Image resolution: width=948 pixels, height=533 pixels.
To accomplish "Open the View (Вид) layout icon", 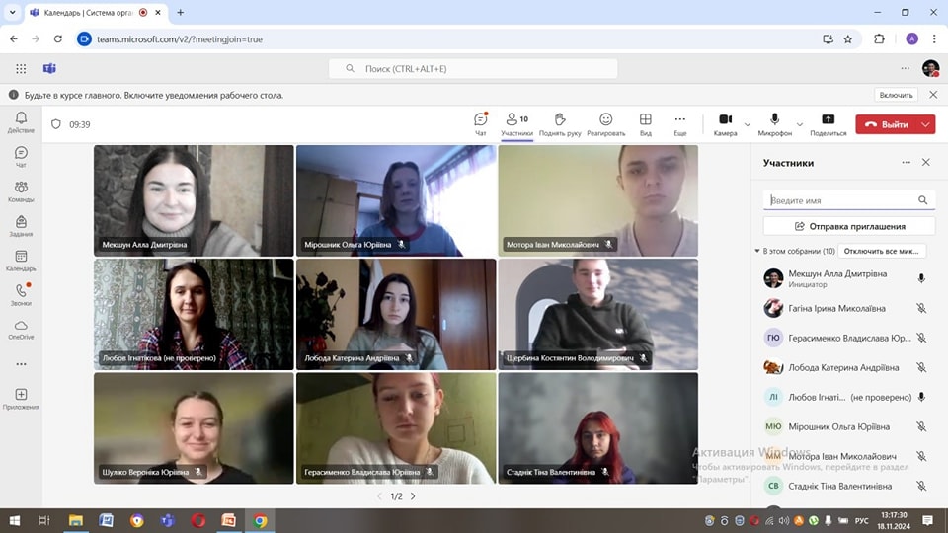I will pos(645,120).
